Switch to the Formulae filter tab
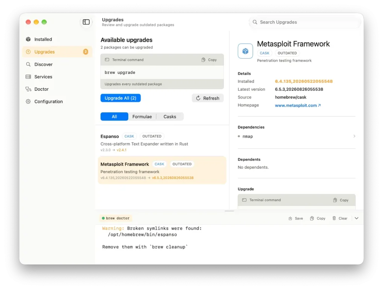Image resolution: width=383 pixels, height=290 pixels. click(x=142, y=116)
